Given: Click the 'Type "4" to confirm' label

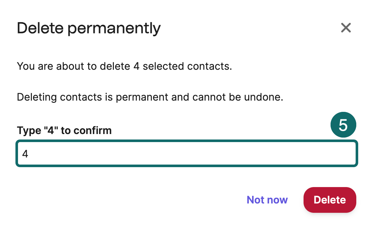Looking at the screenshot, I should 64,130.
